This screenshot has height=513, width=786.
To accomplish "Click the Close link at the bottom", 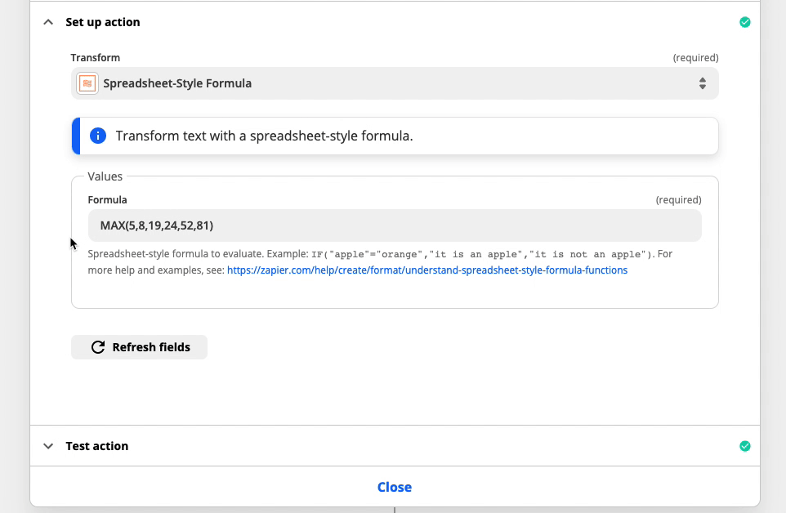I will (x=395, y=487).
